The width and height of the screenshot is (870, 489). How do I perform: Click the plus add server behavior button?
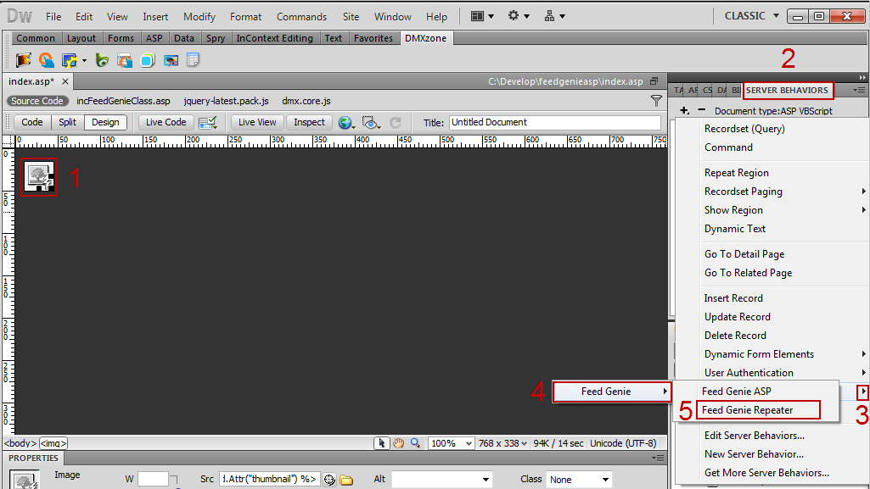tap(685, 110)
